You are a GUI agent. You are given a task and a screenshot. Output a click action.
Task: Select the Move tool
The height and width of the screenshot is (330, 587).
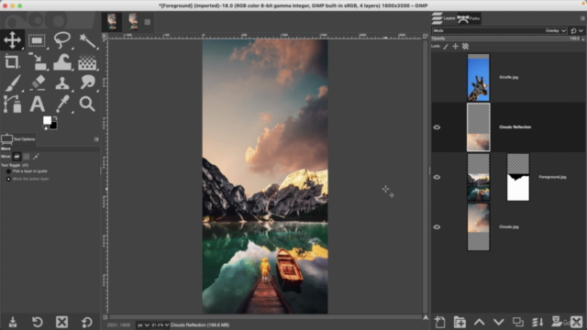point(12,40)
